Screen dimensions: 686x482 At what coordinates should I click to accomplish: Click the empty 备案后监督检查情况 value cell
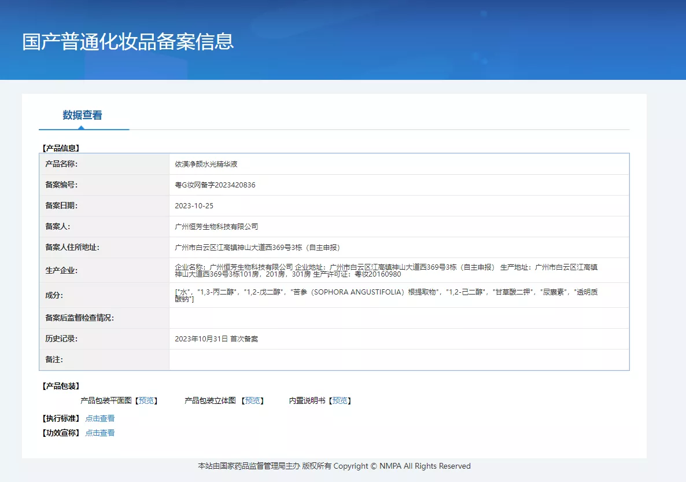tap(399, 318)
